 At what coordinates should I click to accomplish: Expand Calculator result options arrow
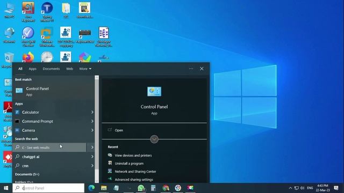coord(92,112)
